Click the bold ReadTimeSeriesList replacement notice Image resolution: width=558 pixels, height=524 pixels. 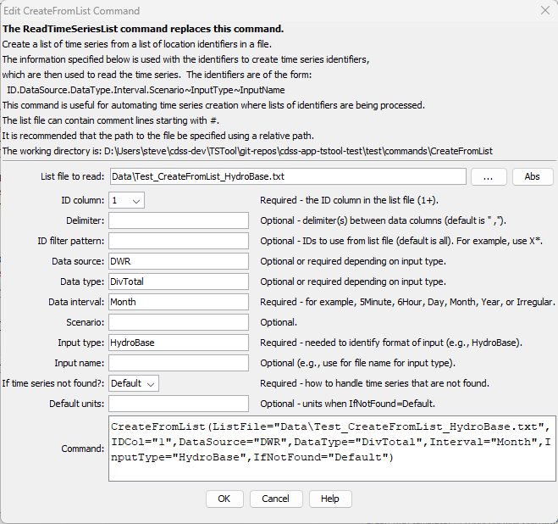(x=143, y=29)
